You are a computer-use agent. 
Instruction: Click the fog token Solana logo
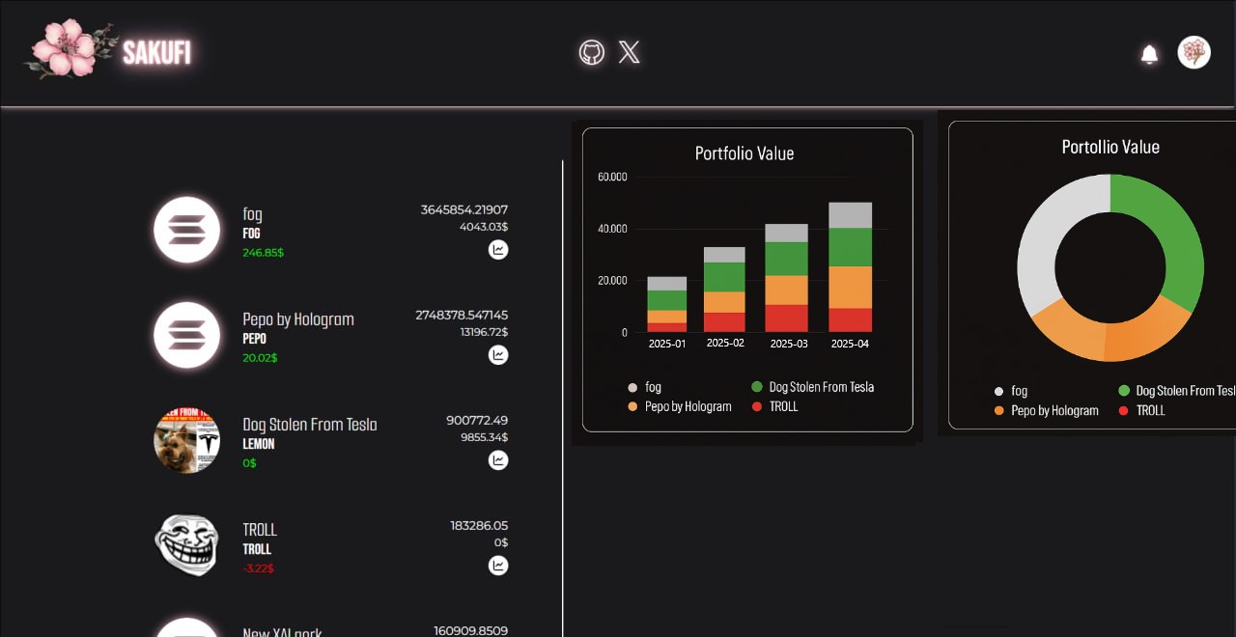[187, 230]
